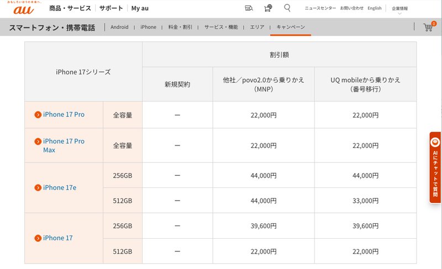Select the キャンペーン tab
The width and height of the screenshot is (442, 269).
pos(291,27)
